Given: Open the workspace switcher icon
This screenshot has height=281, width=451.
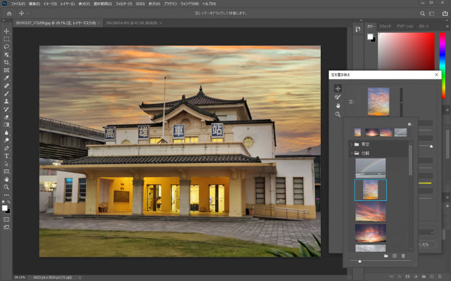Looking at the screenshot, I should point(432,13).
